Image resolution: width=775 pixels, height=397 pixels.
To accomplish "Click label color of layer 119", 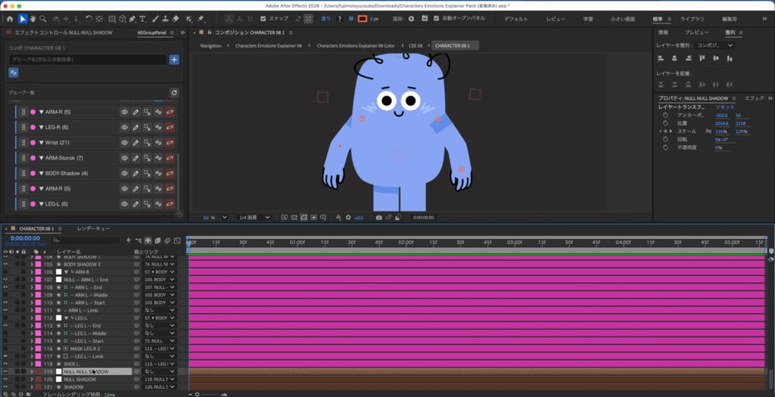I will (38, 371).
